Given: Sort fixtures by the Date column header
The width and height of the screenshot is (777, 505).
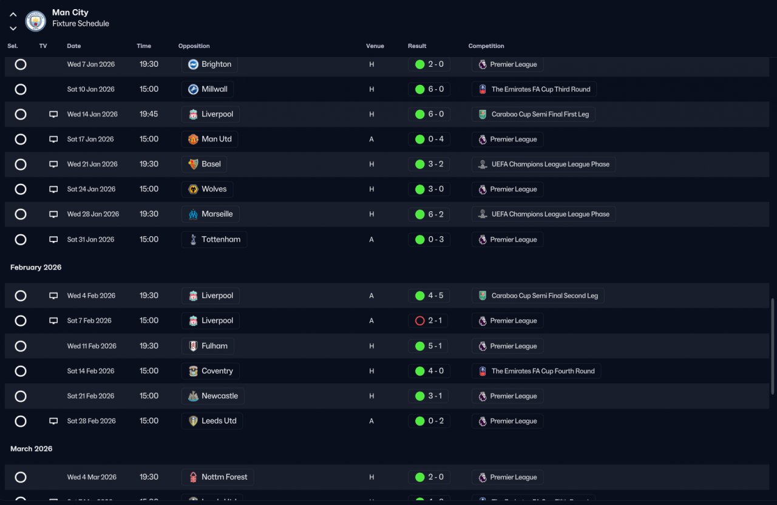Looking at the screenshot, I should tap(74, 46).
